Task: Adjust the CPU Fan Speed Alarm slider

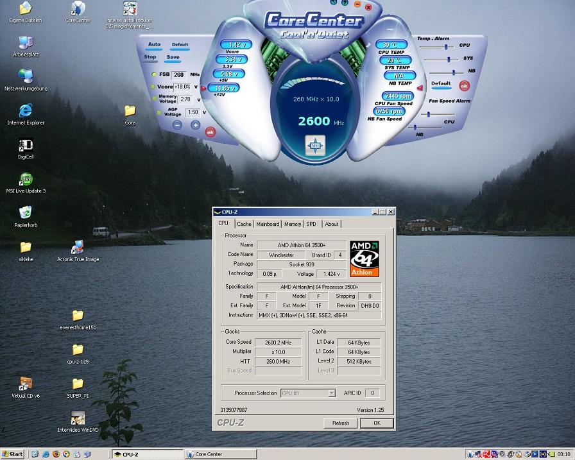Action: point(428,114)
